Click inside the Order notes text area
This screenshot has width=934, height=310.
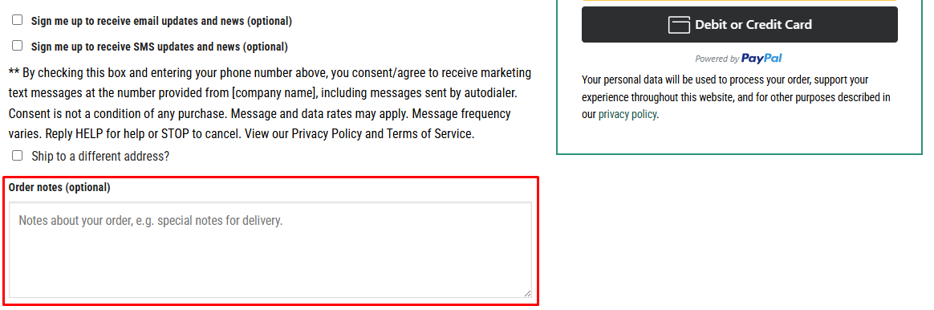pos(270,250)
